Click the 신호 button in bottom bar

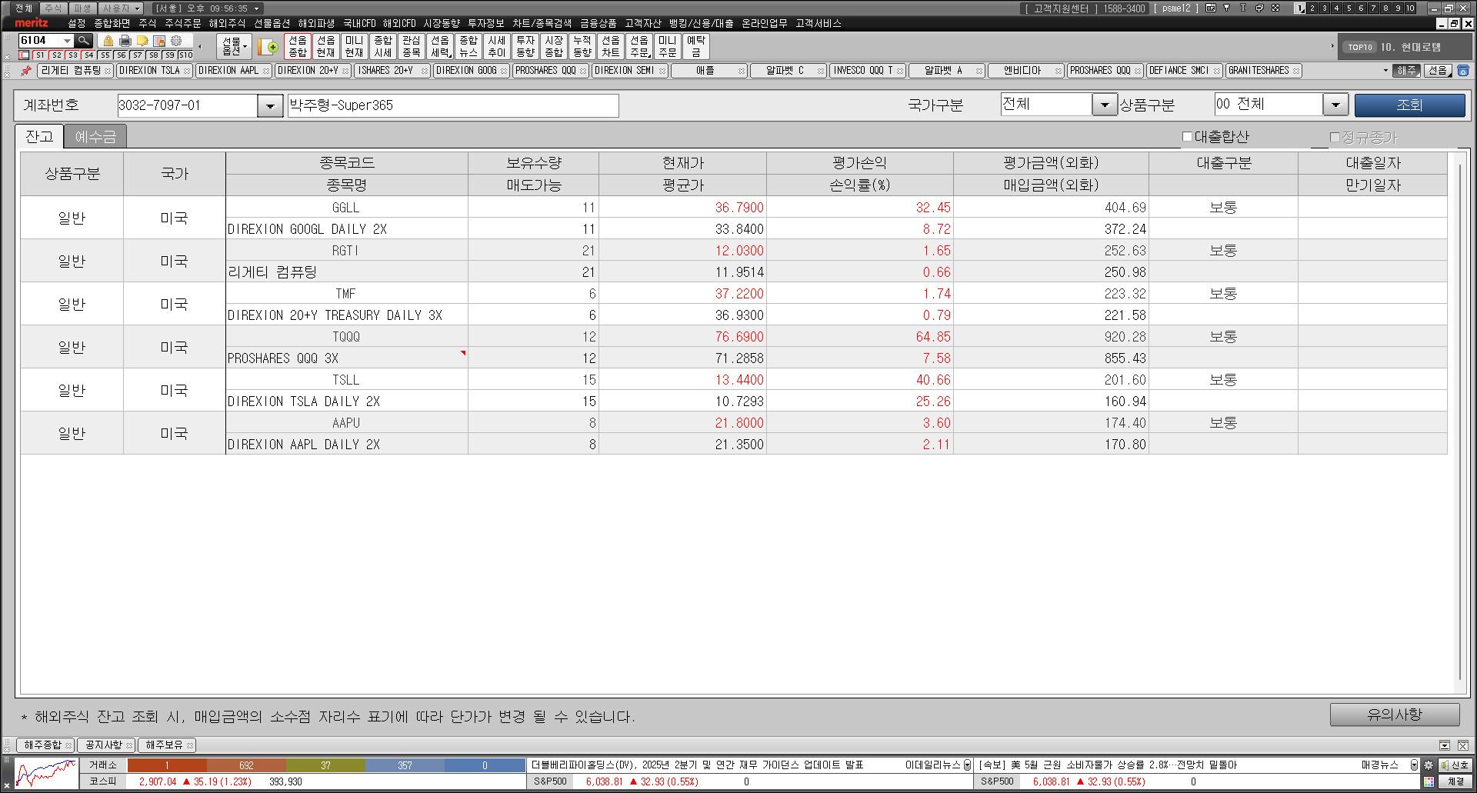(1455, 765)
